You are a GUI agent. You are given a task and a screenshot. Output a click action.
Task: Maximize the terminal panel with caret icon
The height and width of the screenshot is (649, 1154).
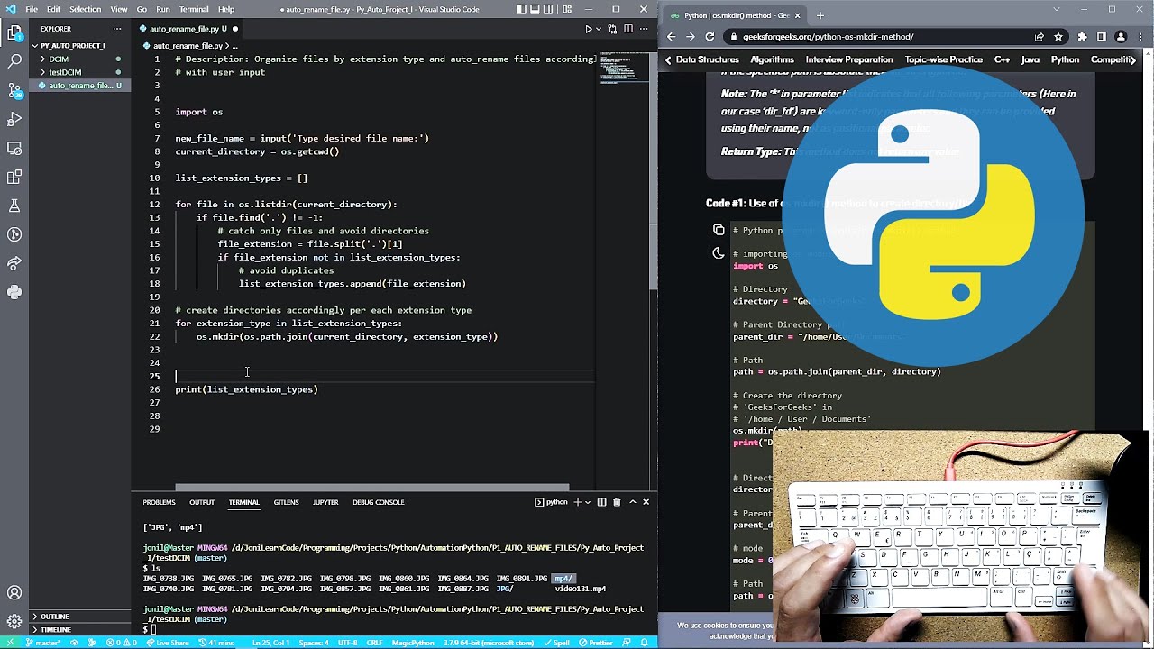[632, 502]
